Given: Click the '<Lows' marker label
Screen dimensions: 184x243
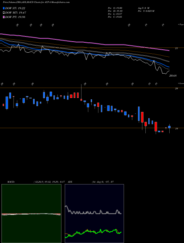Looking at the screenshot, I should [x=181, y=83].
